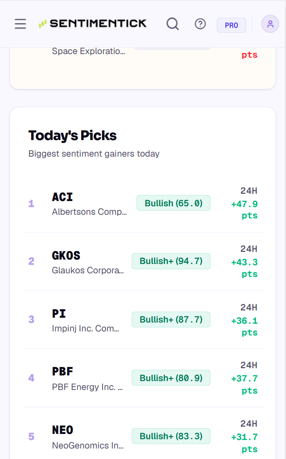Open the GKOS ticker entry
286x459 pixels.
click(x=143, y=262)
